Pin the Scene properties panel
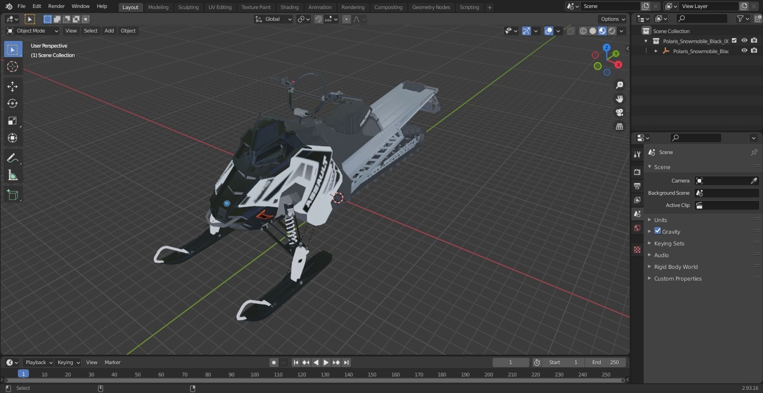Screen dimensions: 763x393 point(754,152)
